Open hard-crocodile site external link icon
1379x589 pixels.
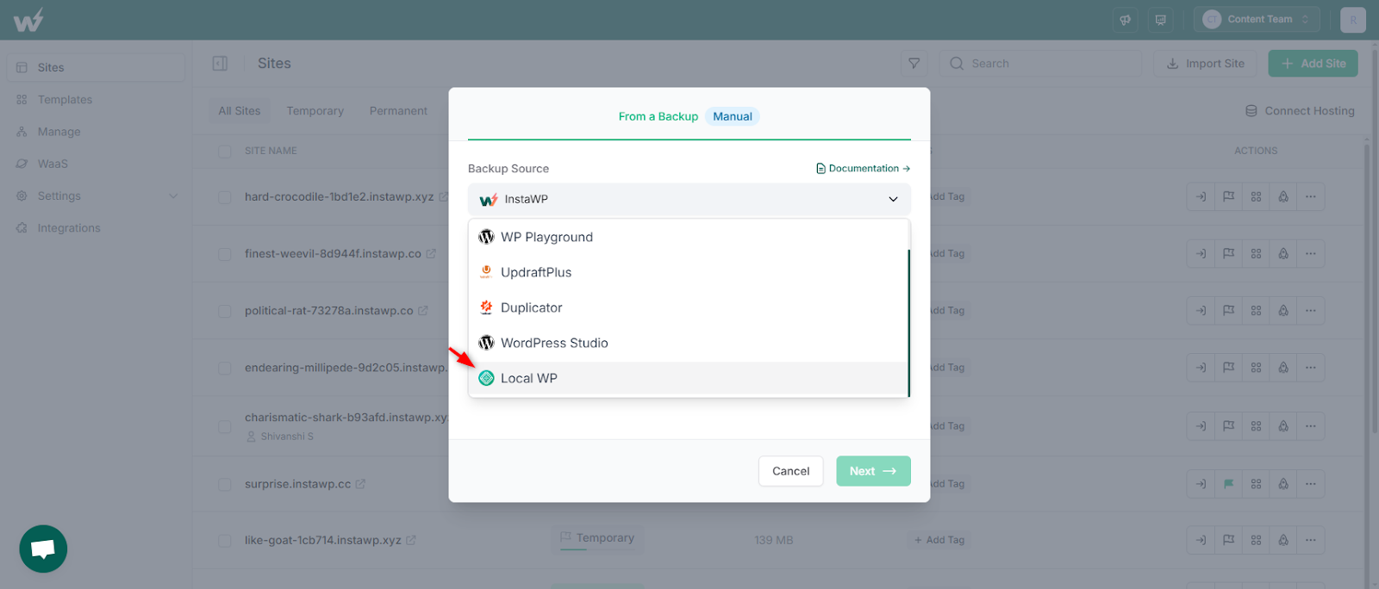click(x=444, y=196)
